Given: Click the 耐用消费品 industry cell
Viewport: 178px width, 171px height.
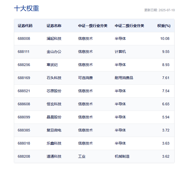Looking at the screenshot, I should tap(124, 78).
